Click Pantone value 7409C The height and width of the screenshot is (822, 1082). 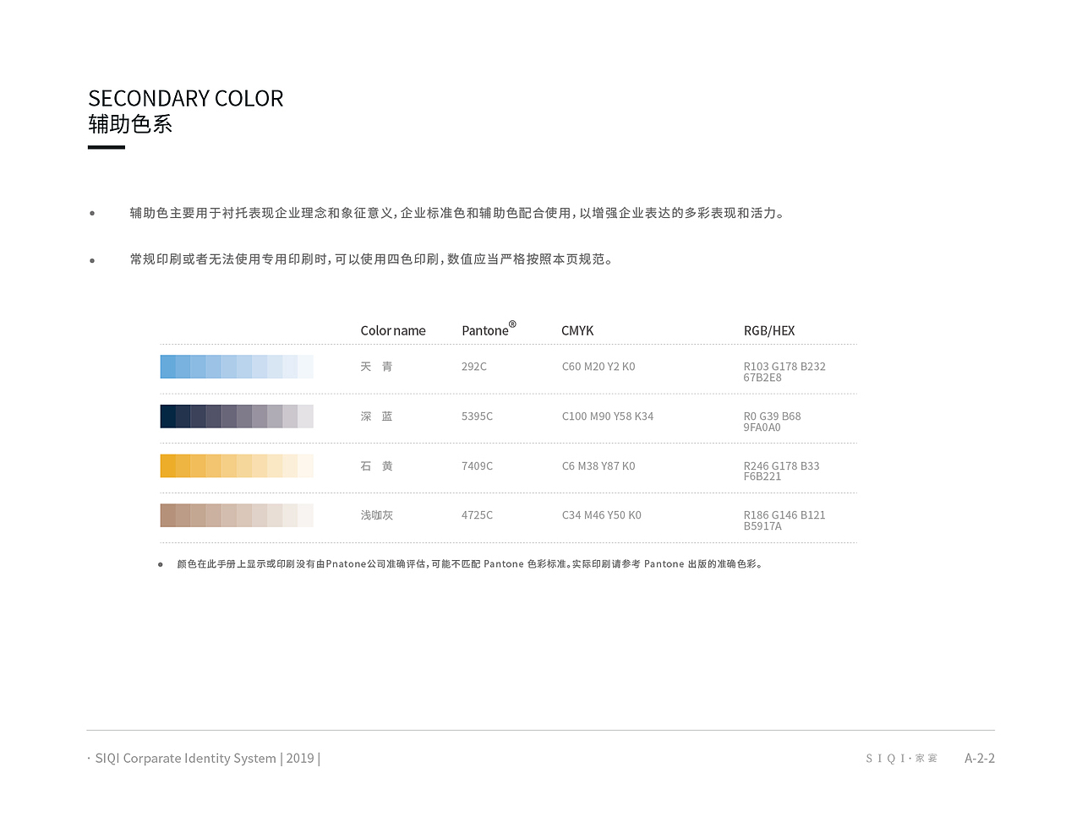click(x=477, y=466)
